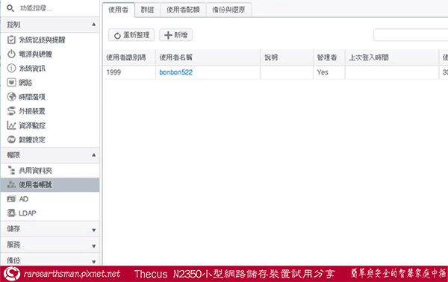The image size is (448, 282).
Task: Select 時間選項 menu label
Action: pos(32,97)
